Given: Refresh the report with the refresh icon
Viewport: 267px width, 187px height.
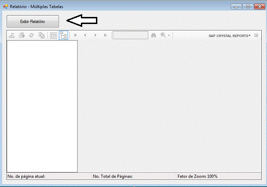Looking at the screenshot, I should [x=31, y=35].
